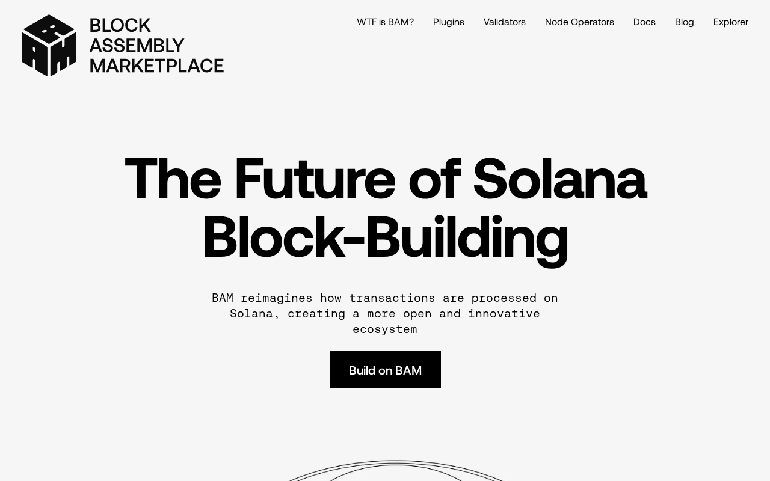Image resolution: width=770 pixels, height=481 pixels.
Task: Click the word 'ecosystem' in the subheading
Action: click(385, 329)
